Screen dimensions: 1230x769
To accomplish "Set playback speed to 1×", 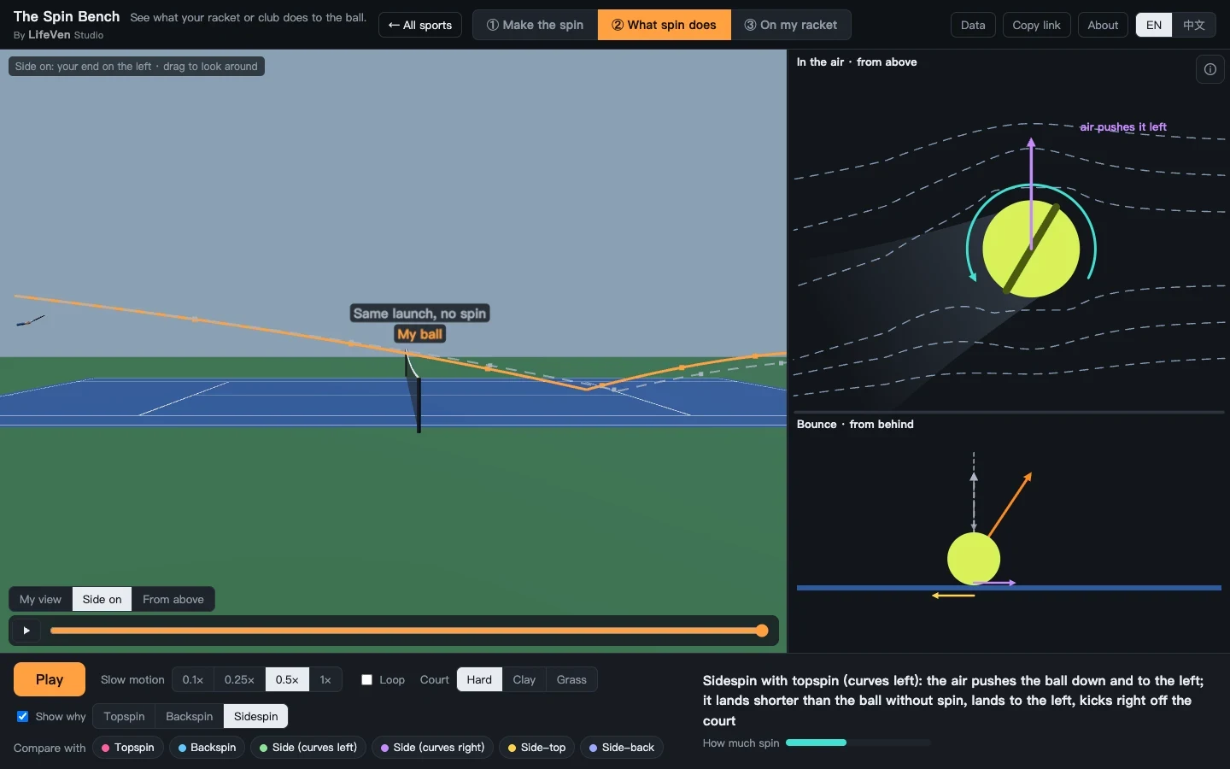I will click(325, 679).
